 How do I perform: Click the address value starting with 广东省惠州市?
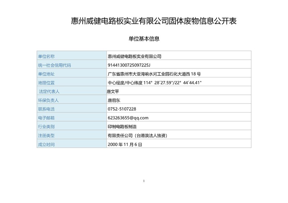coord(154,74)
